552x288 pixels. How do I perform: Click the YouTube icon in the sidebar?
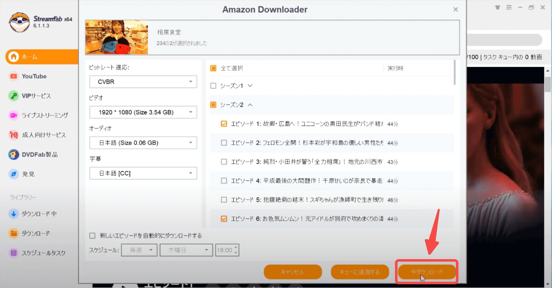click(14, 76)
